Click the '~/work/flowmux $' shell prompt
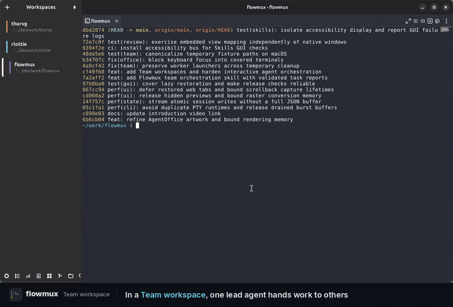Screen dimensions: 453x307 (x=108, y=125)
